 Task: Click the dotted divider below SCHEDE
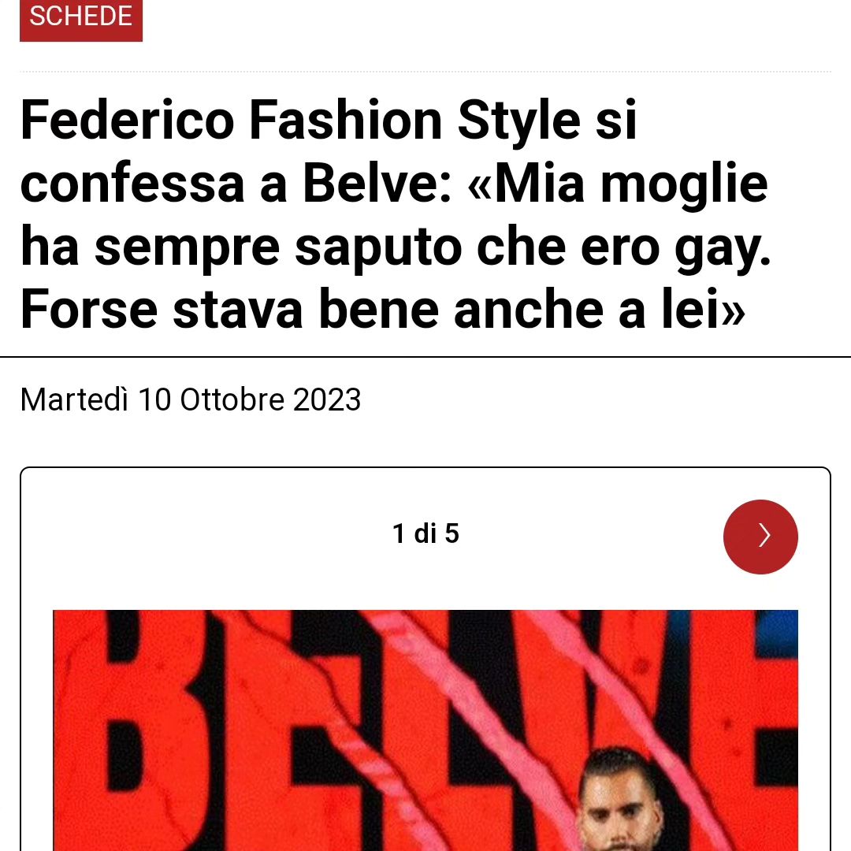coord(425,71)
